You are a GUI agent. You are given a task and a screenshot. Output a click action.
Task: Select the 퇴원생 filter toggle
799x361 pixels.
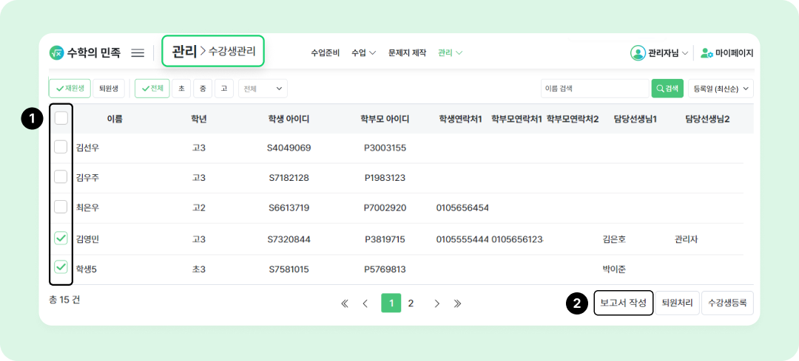pos(109,89)
